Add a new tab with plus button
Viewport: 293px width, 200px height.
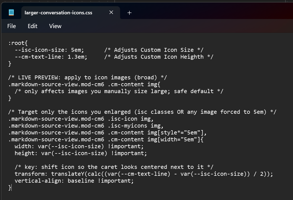point(129,13)
